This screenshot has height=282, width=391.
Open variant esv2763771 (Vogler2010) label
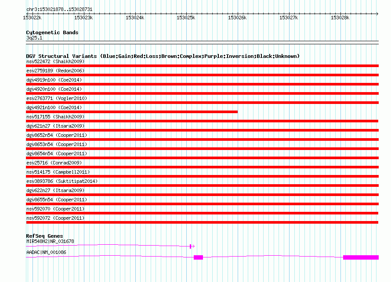57,98
